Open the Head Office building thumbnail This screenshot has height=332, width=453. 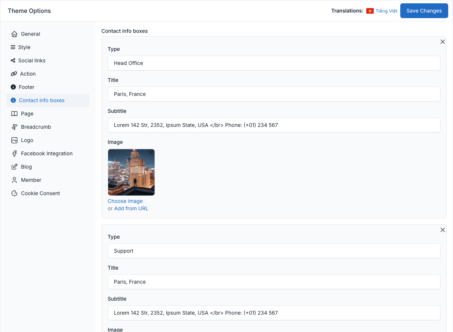(x=131, y=172)
